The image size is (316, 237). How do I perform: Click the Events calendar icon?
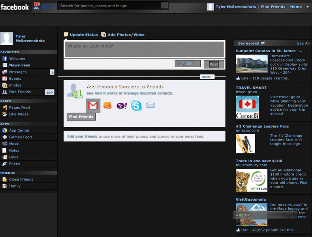(x=5, y=78)
